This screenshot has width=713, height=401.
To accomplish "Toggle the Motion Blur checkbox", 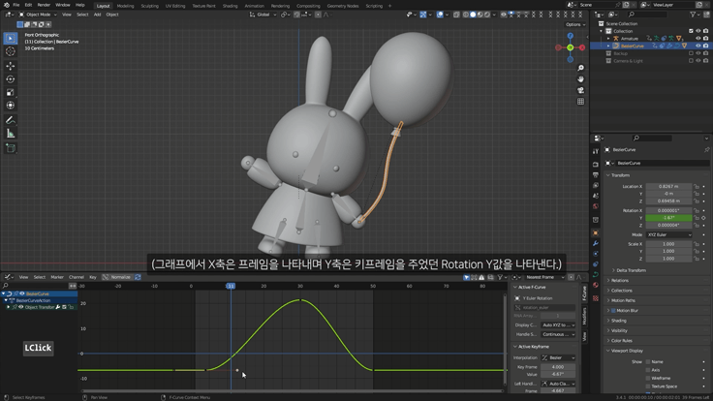I will point(613,311).
